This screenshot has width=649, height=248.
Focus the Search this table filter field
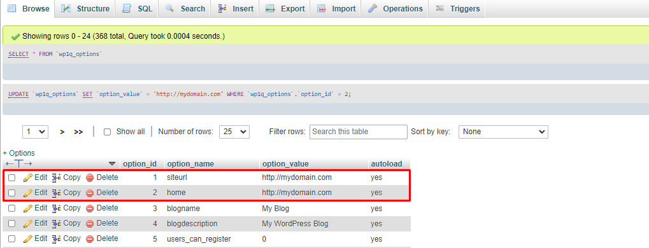(x=359, y=132)
